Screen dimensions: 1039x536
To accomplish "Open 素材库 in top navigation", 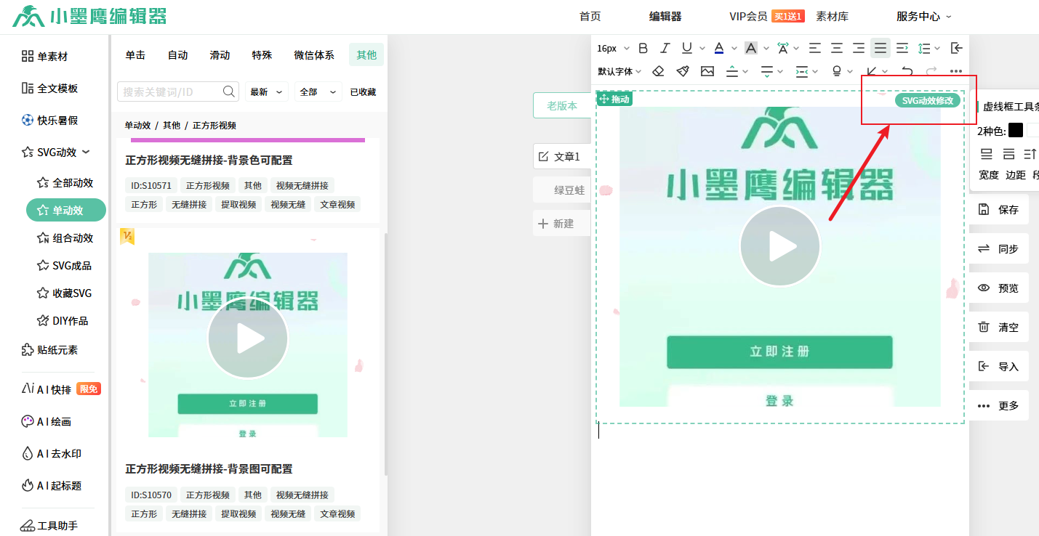I will (x=832, y=17).
